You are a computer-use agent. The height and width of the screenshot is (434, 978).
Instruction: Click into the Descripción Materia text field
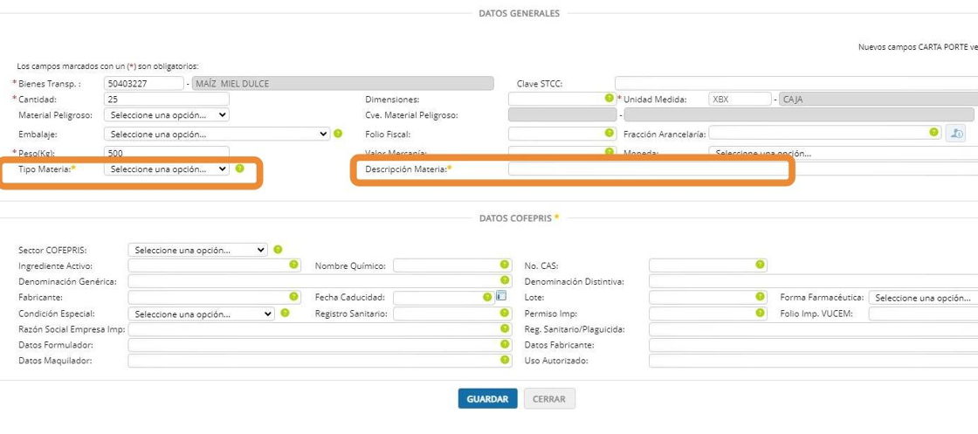(x=647, y=169)
